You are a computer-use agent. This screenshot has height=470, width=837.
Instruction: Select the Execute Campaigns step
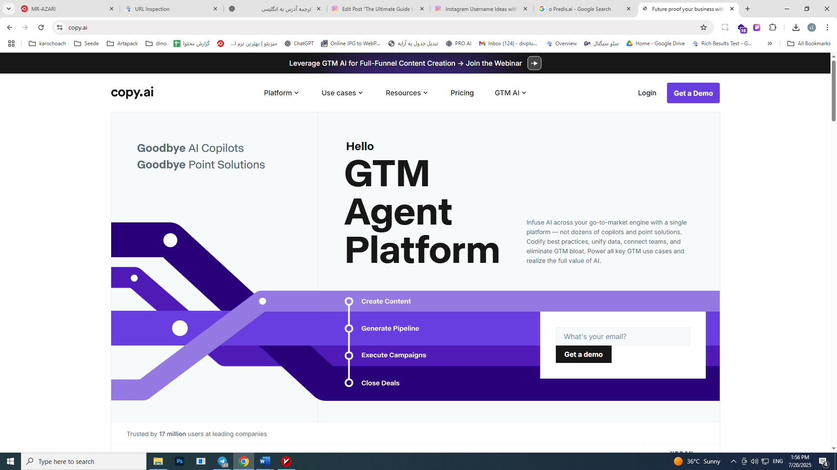394,355
